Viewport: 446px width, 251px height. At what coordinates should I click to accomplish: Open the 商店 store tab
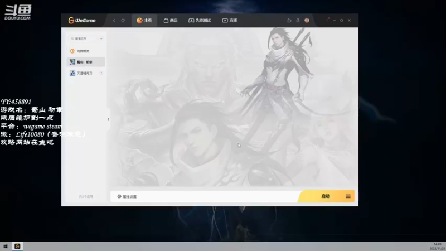171,21
